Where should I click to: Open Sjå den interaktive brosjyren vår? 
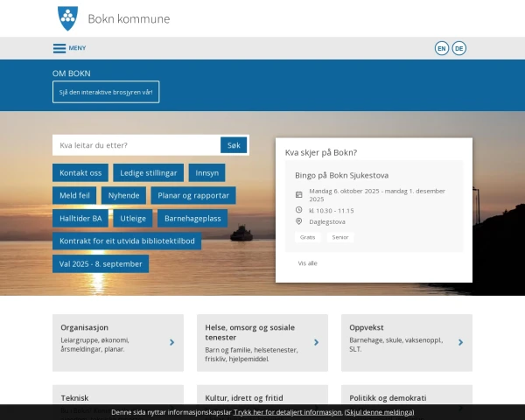pyautogui.click(x=106, y=92)
